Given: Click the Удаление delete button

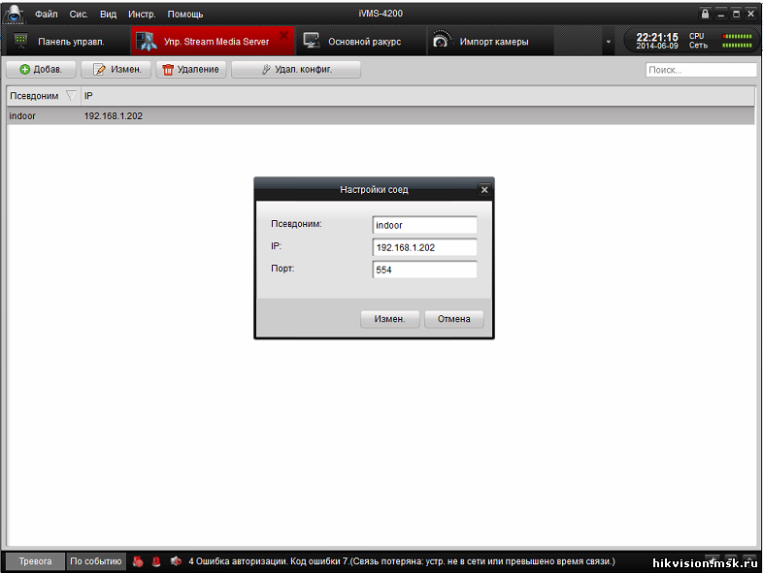Looking at the screenshot, I should pyautogui.click(x=190, y=70).
